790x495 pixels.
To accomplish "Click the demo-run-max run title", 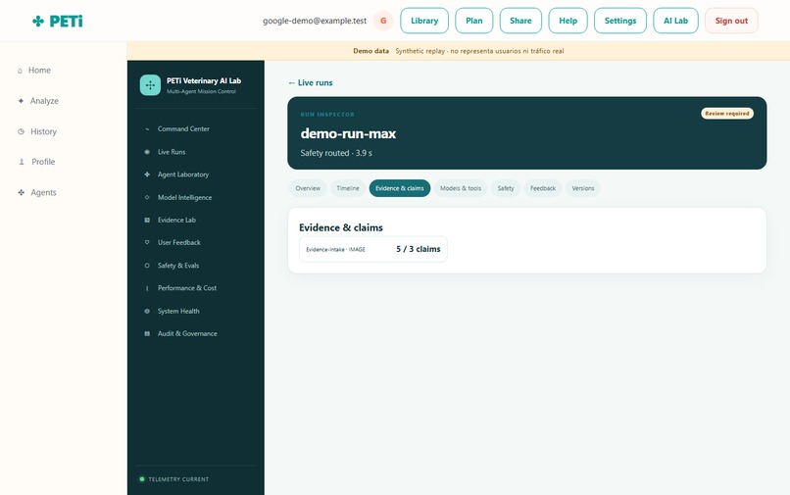I will (348, 133).
